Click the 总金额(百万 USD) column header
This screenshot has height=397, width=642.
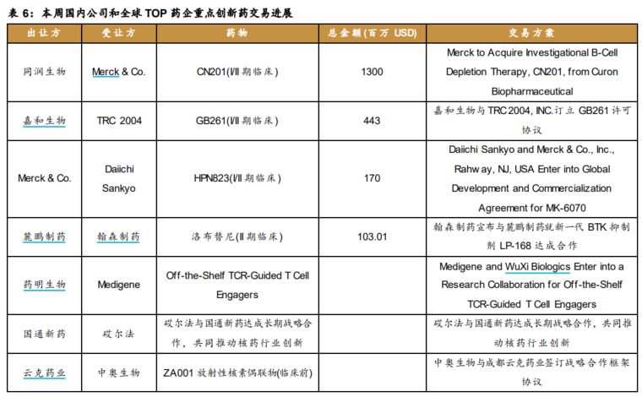point(373,33)
